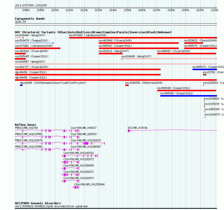
Task: Click the nsv818111 (Wang2007) label
Action: click(x=114, y=51)
